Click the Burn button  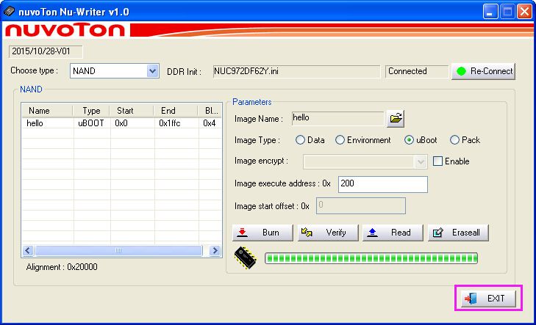(x=262, y=233)
